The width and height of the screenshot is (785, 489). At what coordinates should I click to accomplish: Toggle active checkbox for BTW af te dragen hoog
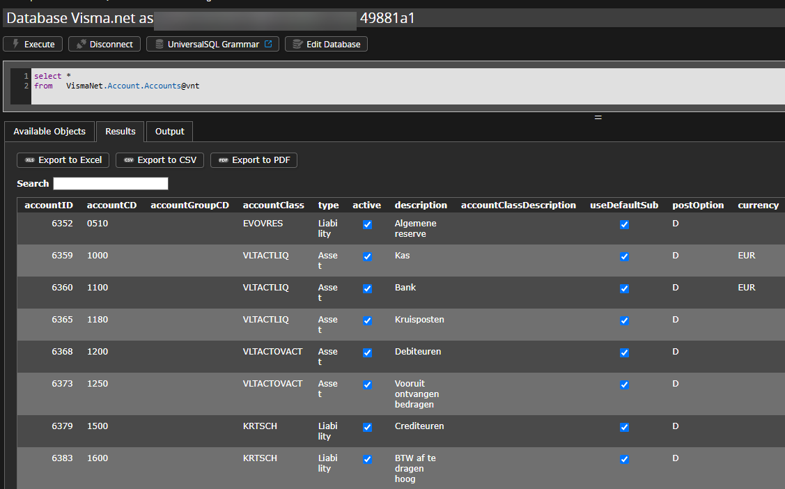[368, 459]
